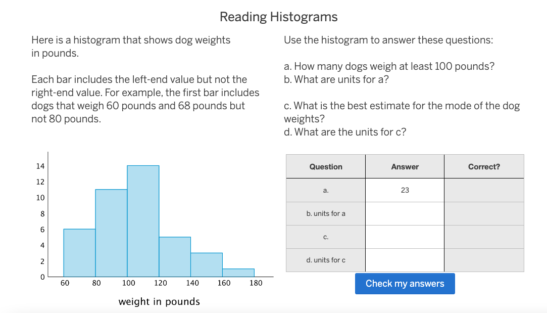The height and width of the screenshot is (313, 547).
Task: Click the 120-140 pounds histogram bar
Action: 175,255
